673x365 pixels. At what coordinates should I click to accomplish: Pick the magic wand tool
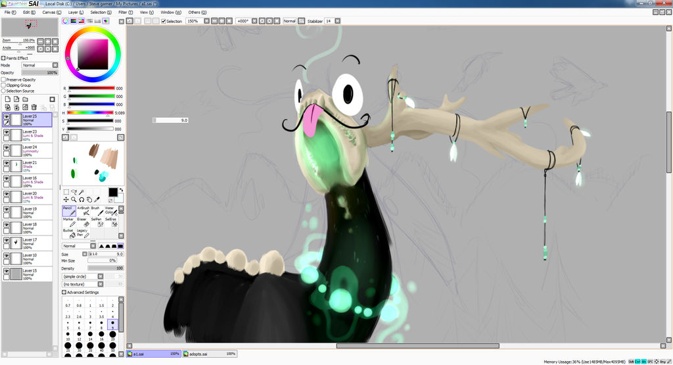point(81,192)
